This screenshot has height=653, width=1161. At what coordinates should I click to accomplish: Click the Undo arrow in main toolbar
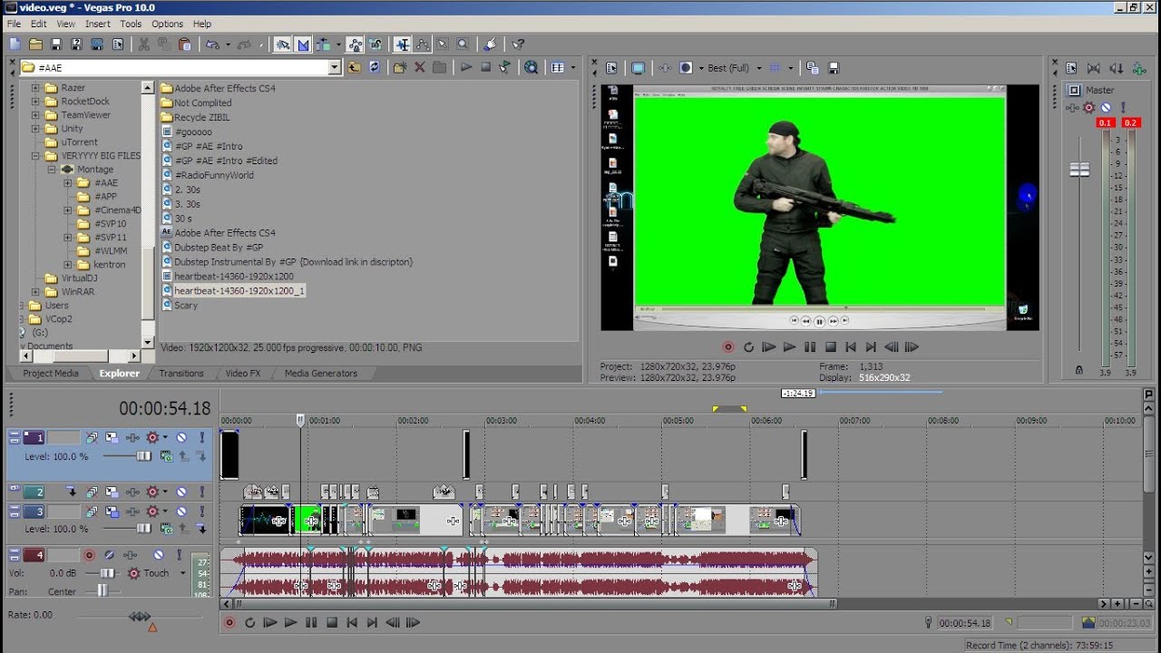click(212, 44)
